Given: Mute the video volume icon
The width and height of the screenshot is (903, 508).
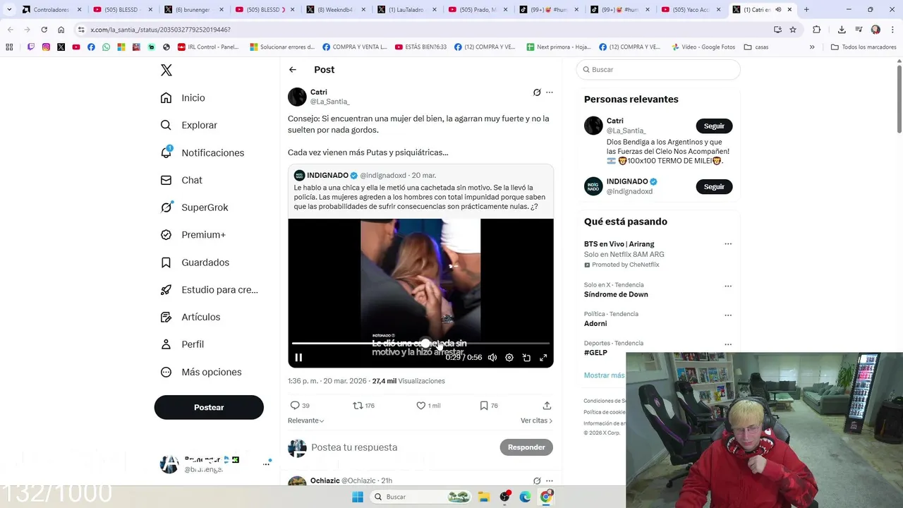Looking at the screenshot, I should pos(492,358).
